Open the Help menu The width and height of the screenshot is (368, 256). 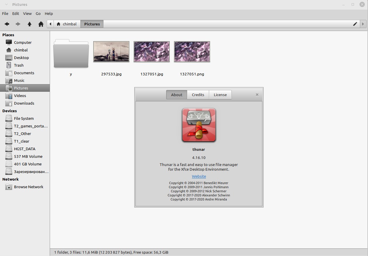(49, 13)
